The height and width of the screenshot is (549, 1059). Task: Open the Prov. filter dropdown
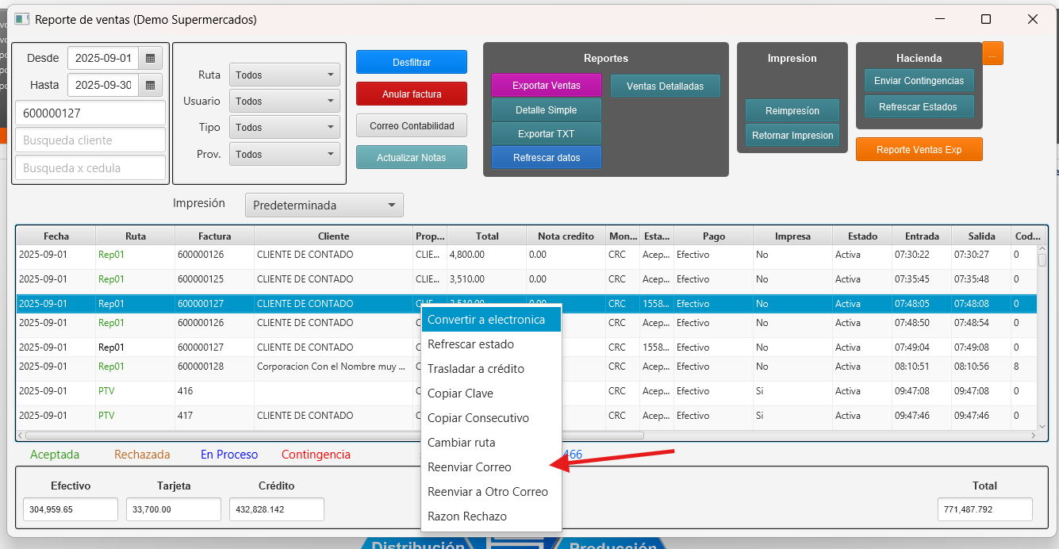tap(284, 155)
